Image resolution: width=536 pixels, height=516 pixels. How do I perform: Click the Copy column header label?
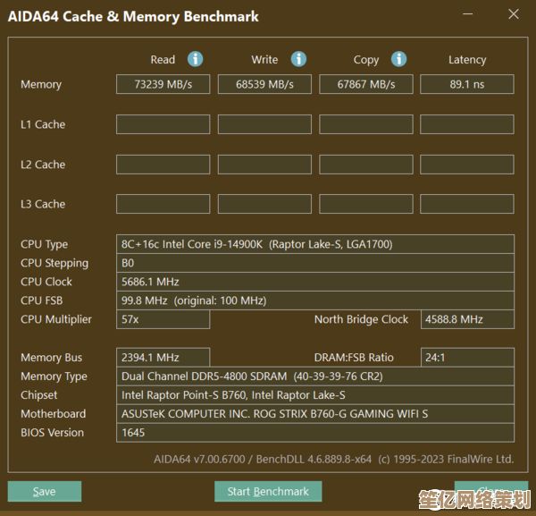click(x=366, y=60)
